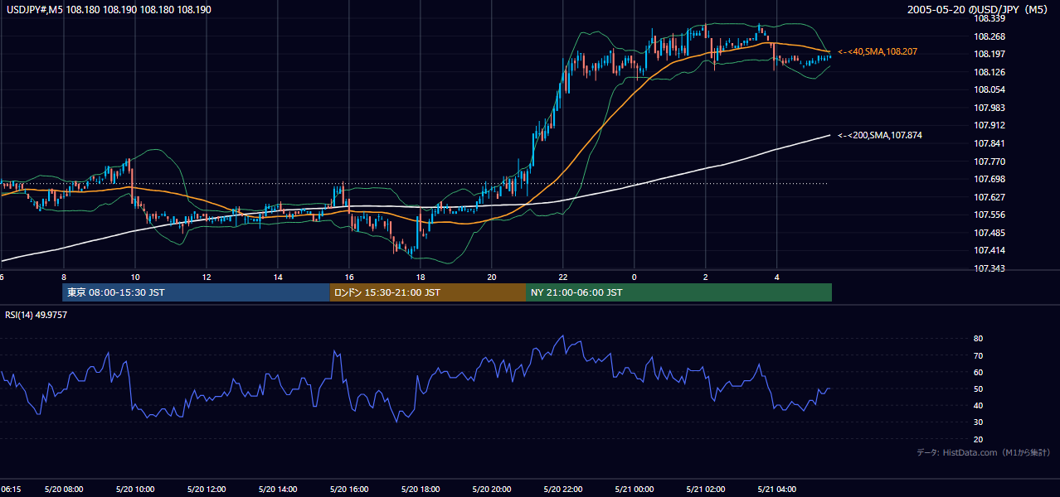Click hour tick 20 under price chart
Image resolution: width=1060 pixels, height=497 pixels.
click(x=492, y=277)
